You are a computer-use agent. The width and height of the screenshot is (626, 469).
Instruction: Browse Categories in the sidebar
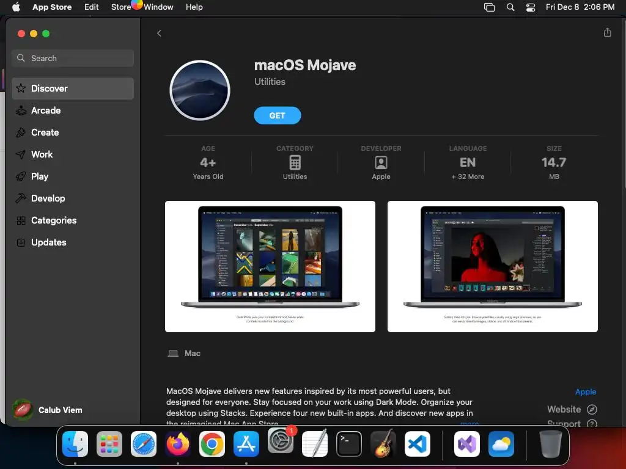click(73, 220)
